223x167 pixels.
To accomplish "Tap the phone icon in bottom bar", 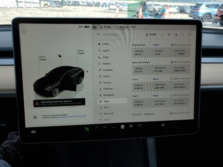I will coord(87,128).
